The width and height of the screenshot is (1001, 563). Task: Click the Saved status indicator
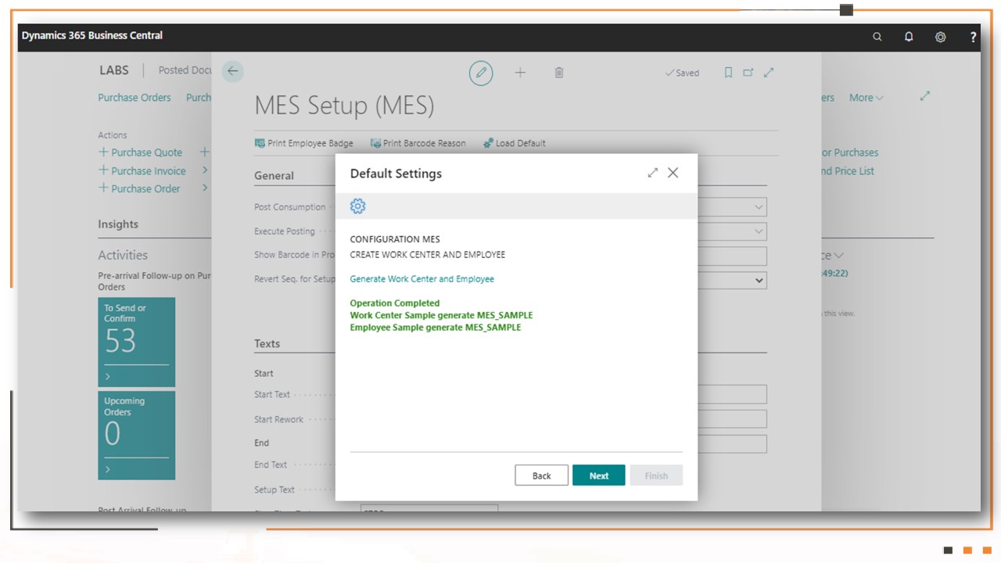[682, 73]
